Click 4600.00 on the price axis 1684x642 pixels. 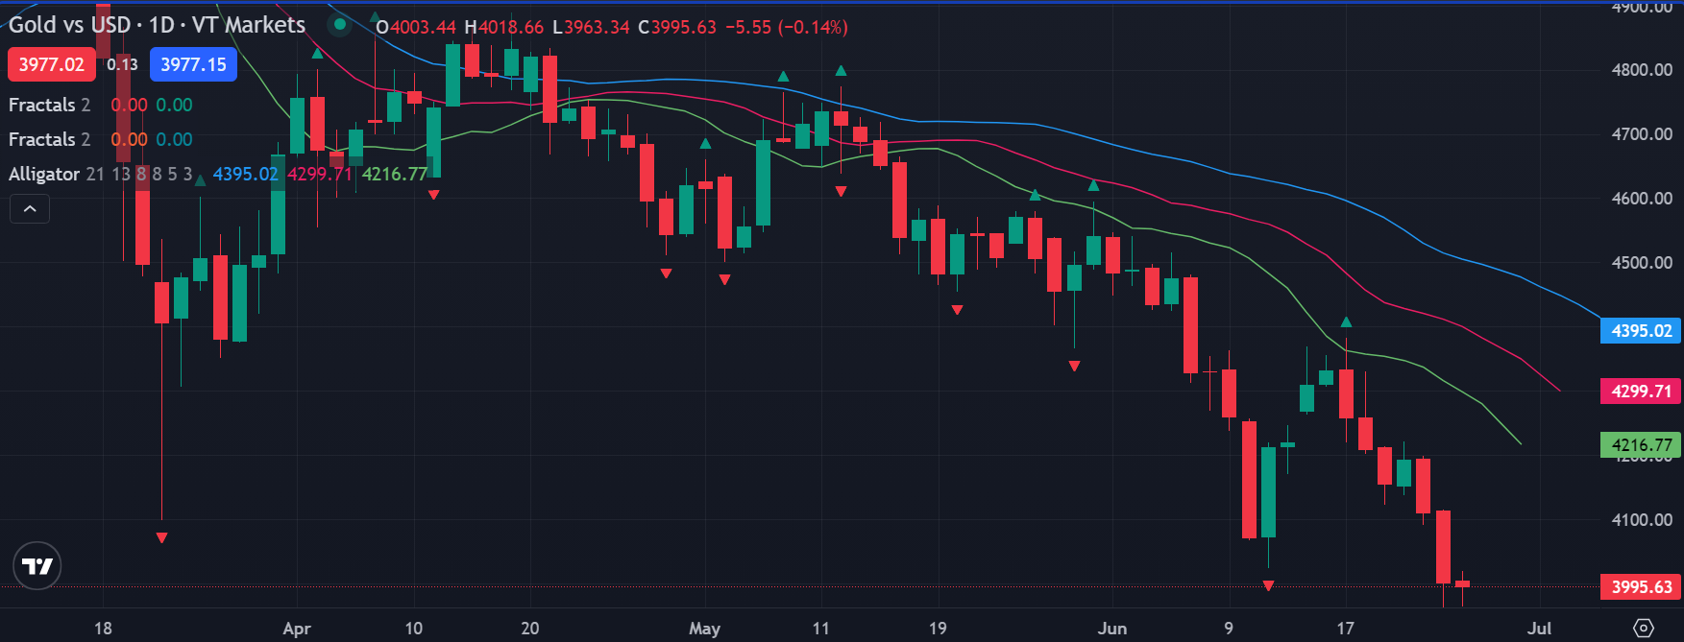pos(1642,199)
